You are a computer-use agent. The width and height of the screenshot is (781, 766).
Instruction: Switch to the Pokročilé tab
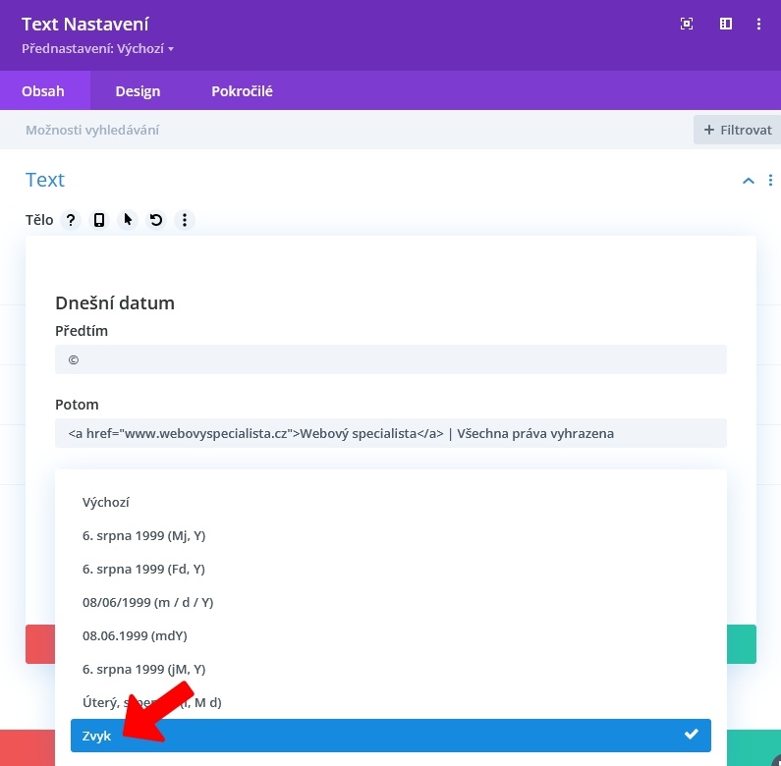pos(242,91)
